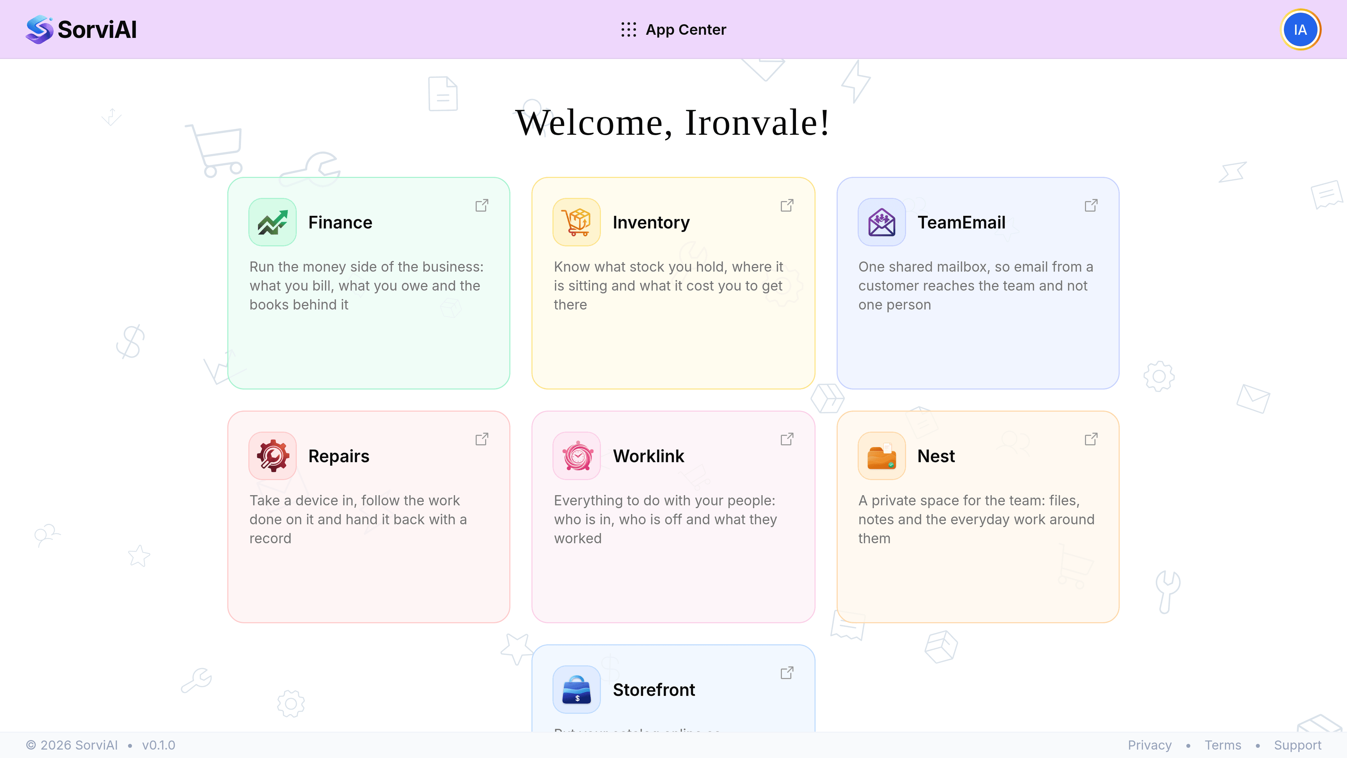Open the Support link in footer

pyautogui.click(x=1297, y=745)
